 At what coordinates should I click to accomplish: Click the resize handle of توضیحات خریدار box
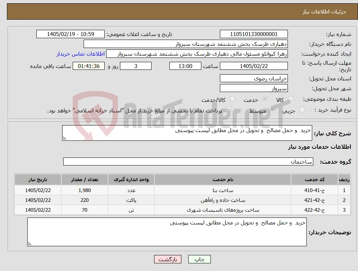[x=29, y=244]
